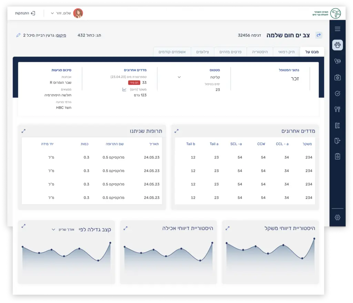
Task: Click the מיקום location link
Action: [x=61, y=35]
